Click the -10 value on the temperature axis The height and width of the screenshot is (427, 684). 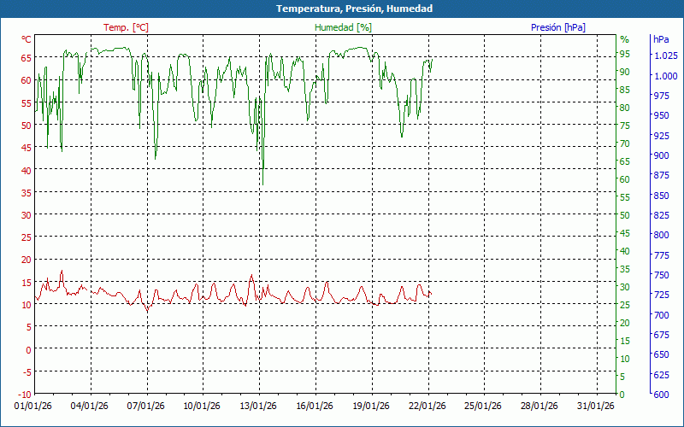point(24,394)
